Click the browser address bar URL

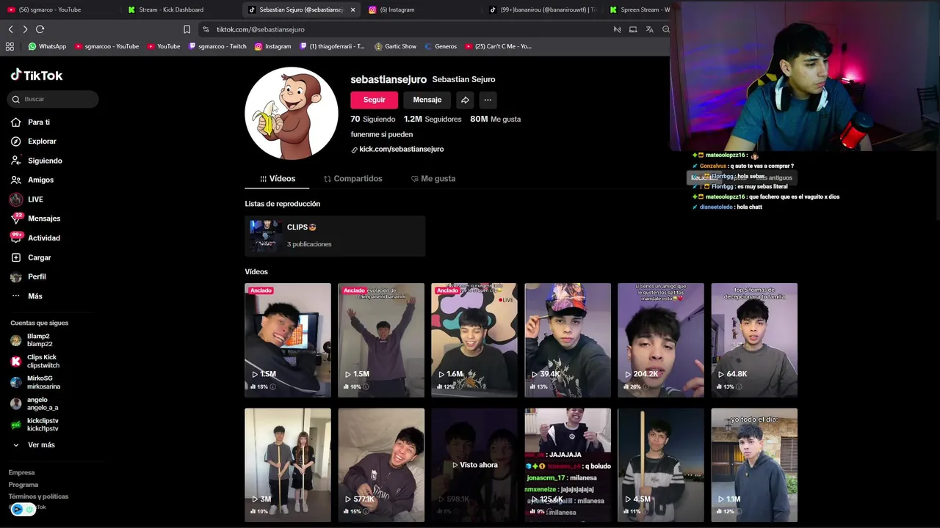[260, 29]
